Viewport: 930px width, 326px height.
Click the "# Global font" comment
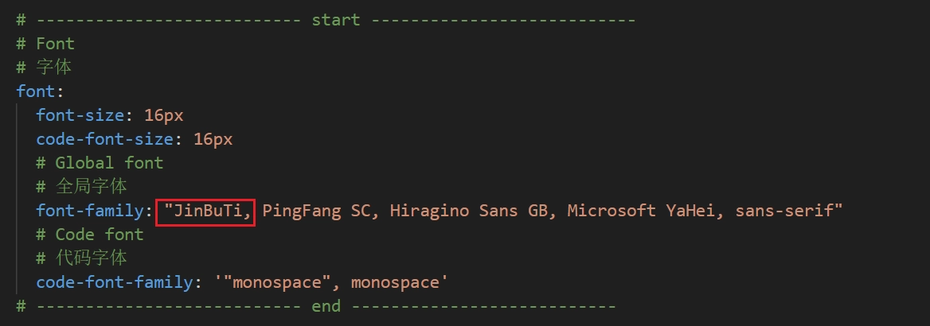(100, 163)
